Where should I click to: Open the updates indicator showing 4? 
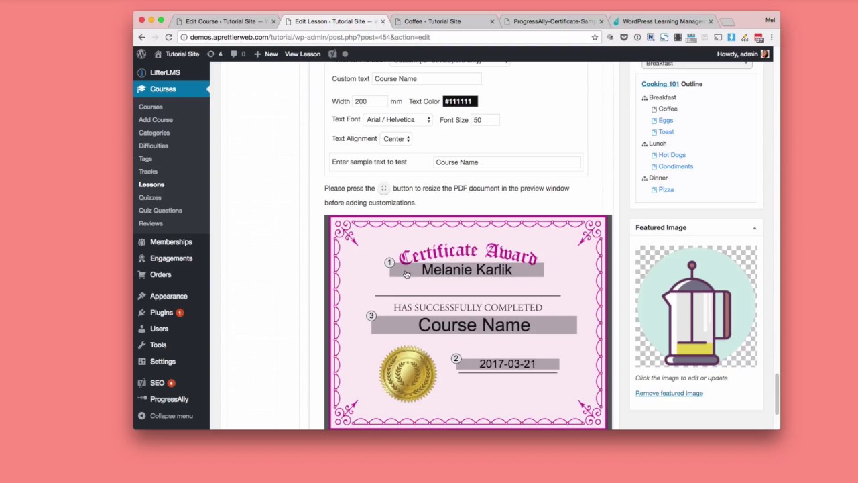tap(214, 54)
